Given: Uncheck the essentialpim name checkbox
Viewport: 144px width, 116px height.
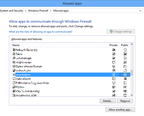Looking at the screenshot, I should click(x=14, y=75).
